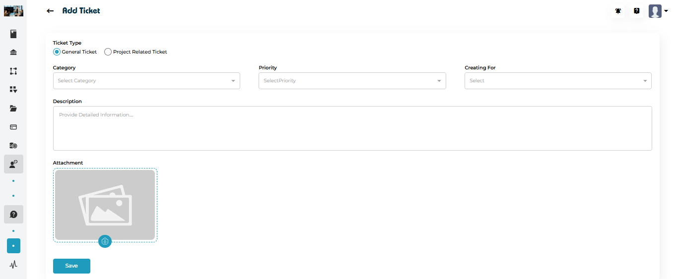The width and height of the screenshot is (674, 279).
Task: Select the help circle item in sidebar
Action: [13, 214]
